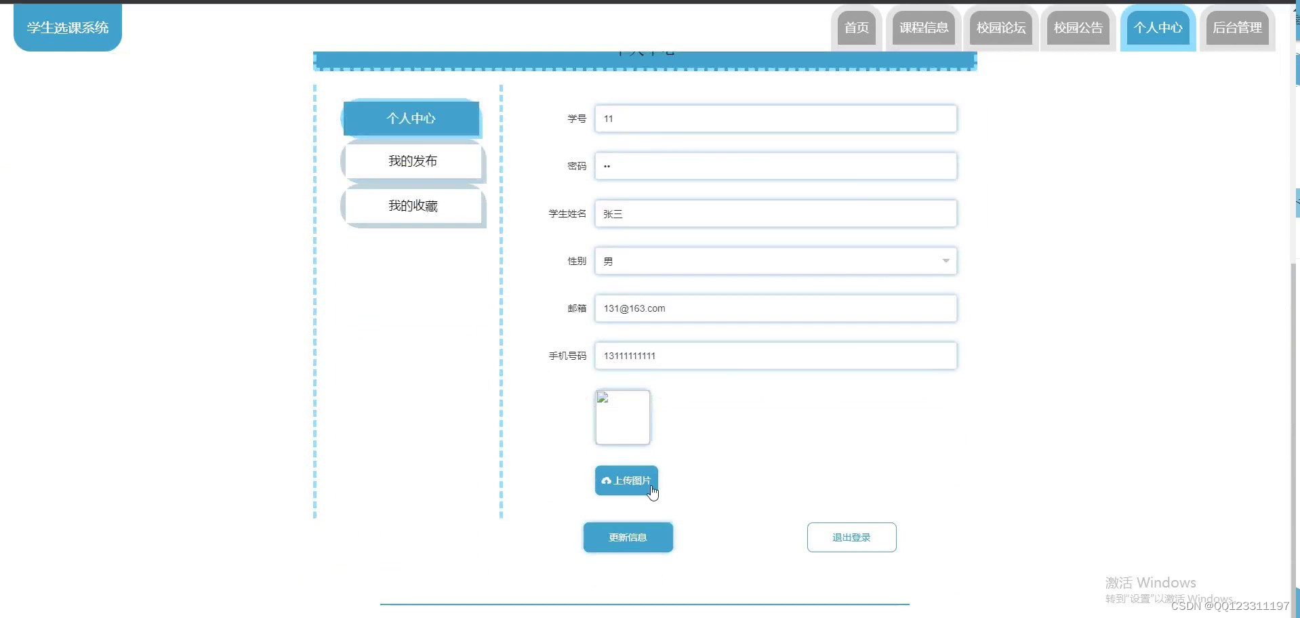This screenshot has height=618, width=1300.
Task: Select 个人中心 in the sidebar menu
Action: pyautogui.click(x=411, y=119)
